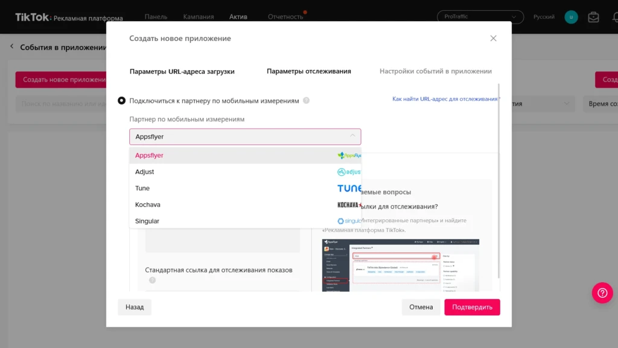The height and width of the screenshot is (348, 618).
Task: Open the Актив menu in the top bar
Action: 238,16
